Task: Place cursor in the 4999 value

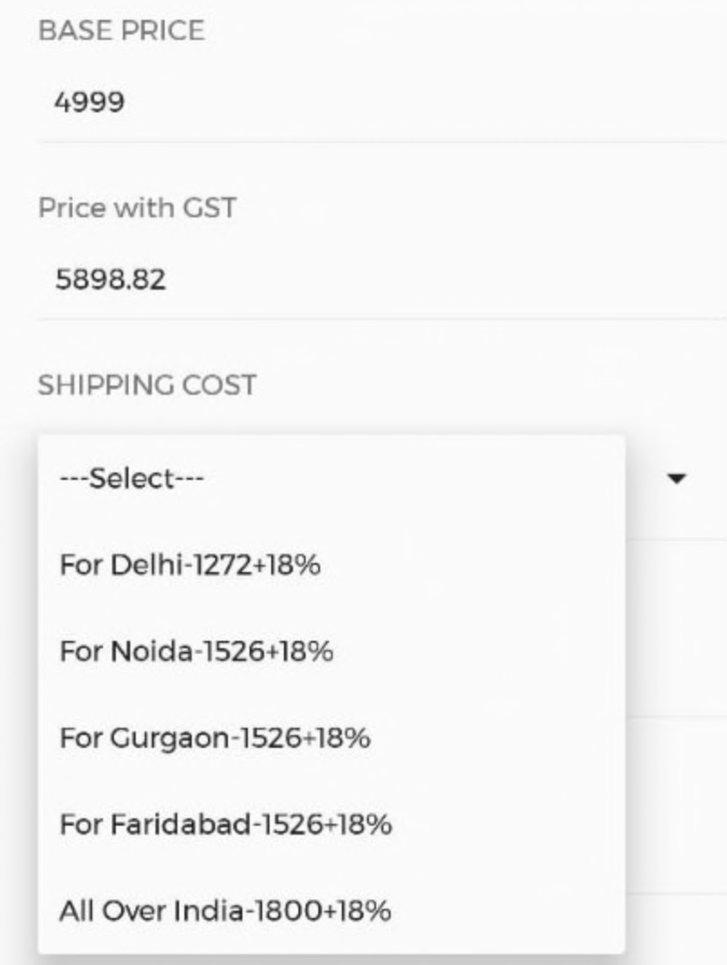Action: (x=90, y=102)
